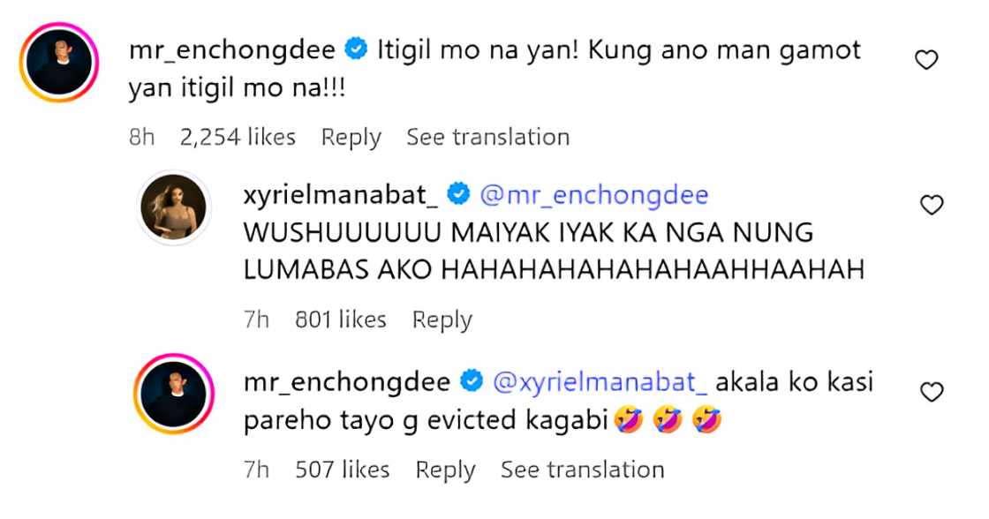Open xyrielmanabat_'s profile picture thumbnail

tap(173, 205)
